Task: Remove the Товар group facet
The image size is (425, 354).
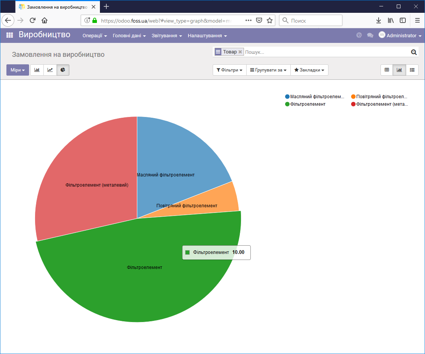Action: [x=240, y=52]
